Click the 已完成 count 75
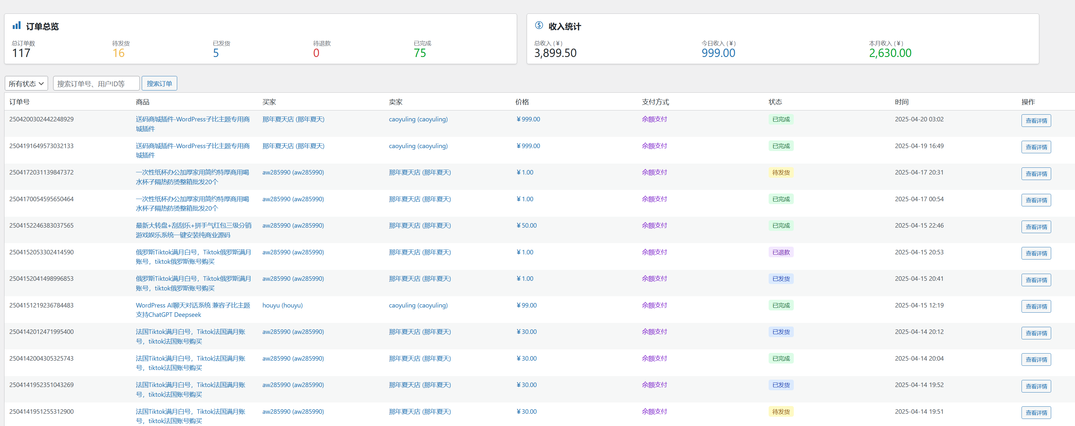The width and height of the screenshot is (1075, 426). [420, 53]
